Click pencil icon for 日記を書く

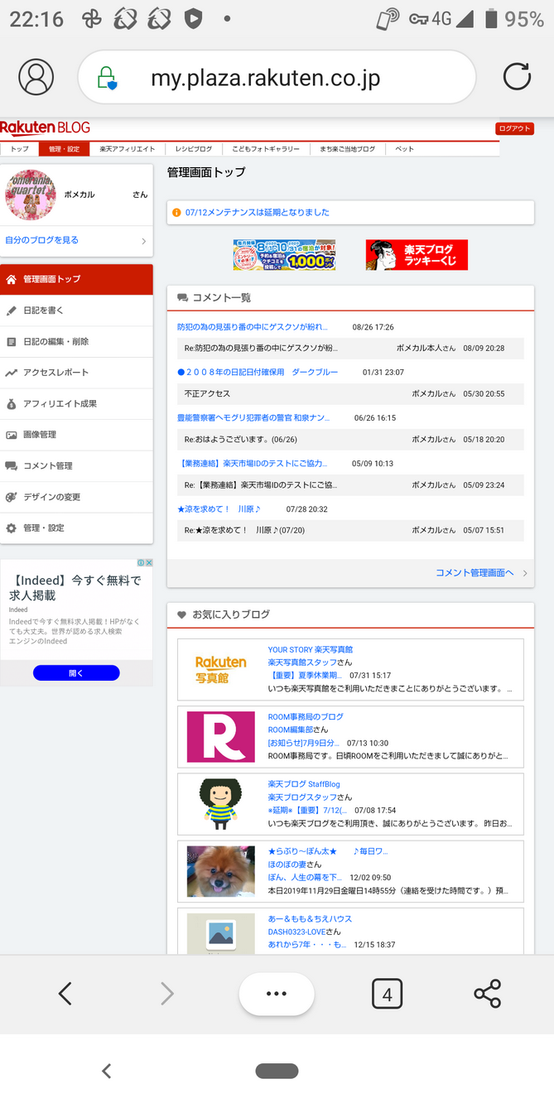(x=11, y=311)
